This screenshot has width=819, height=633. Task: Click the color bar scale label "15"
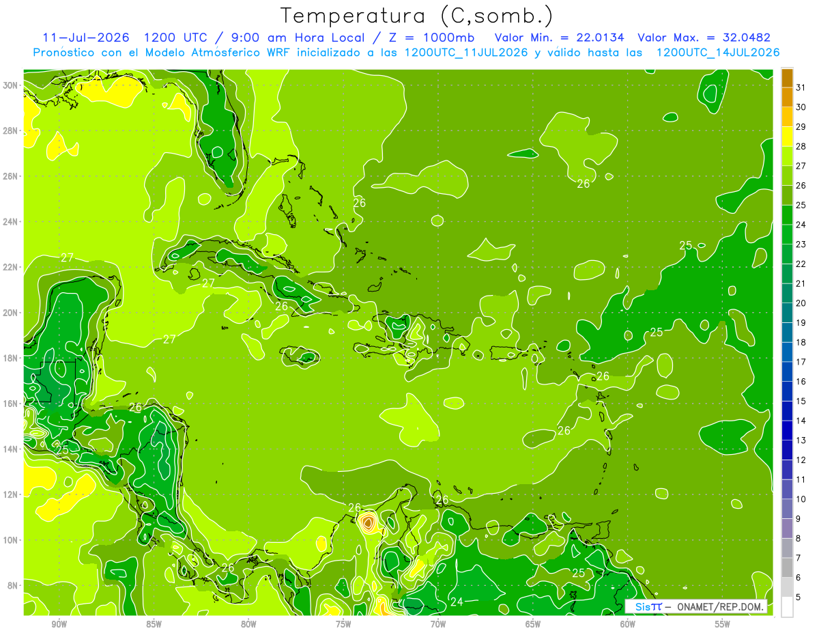[x=801, y=401]
